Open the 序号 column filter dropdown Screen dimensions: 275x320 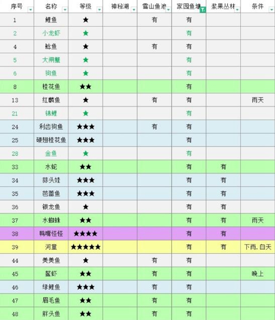pos(30,9)
